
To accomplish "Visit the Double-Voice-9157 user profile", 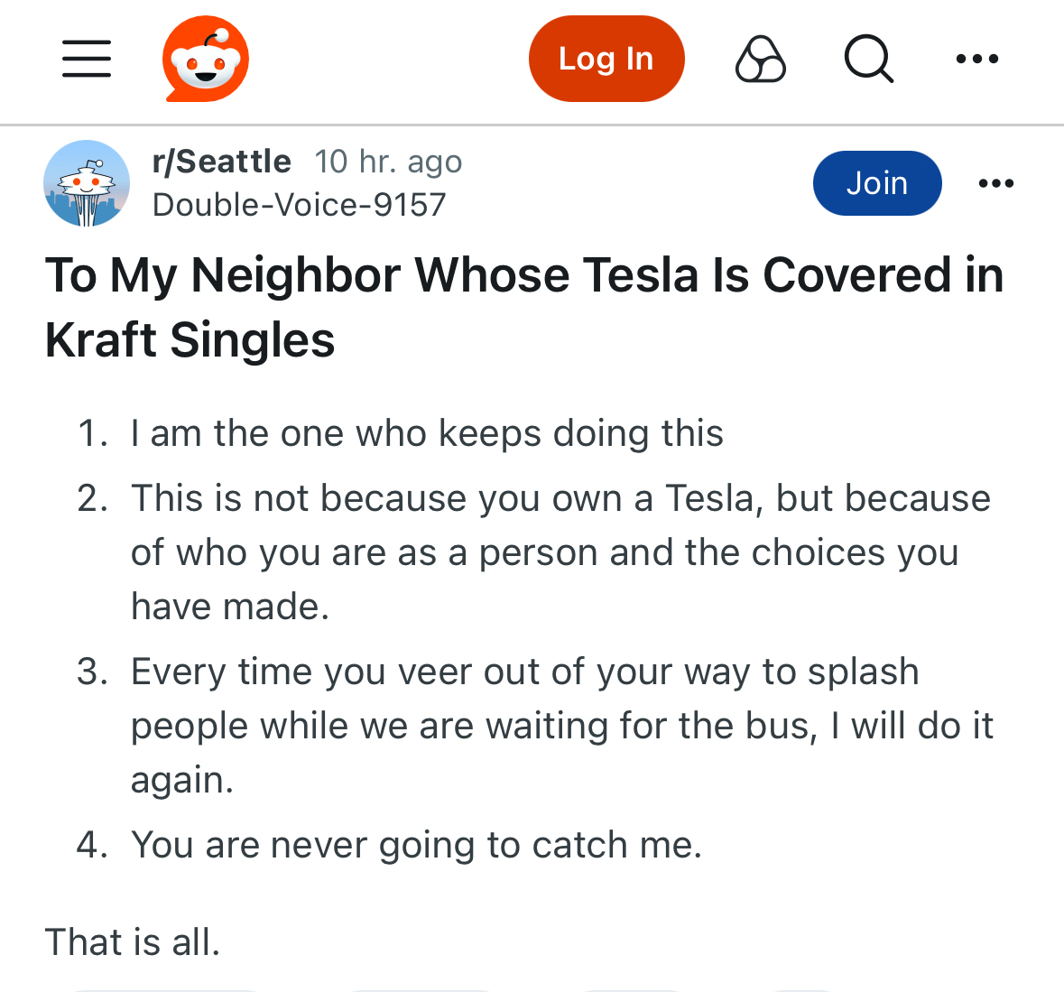I will tap(300, 205).
